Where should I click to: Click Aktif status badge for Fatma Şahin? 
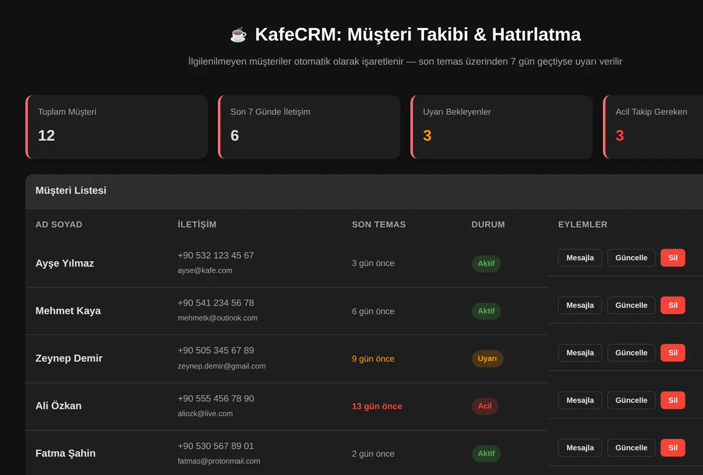pyautogui.click(x=486, y=453)
